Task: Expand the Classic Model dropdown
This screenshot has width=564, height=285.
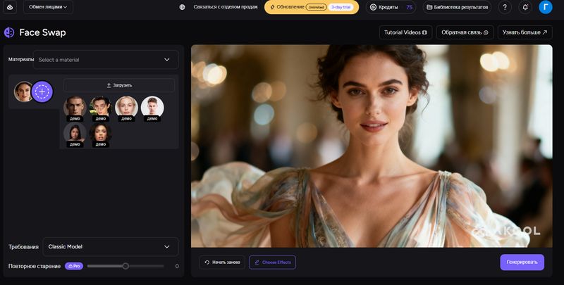Action: (x=110, y=247)
